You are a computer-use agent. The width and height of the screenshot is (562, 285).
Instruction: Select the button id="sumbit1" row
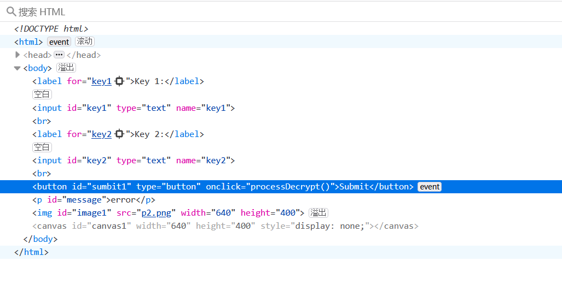pyautogui.click(x=281, y=187)
